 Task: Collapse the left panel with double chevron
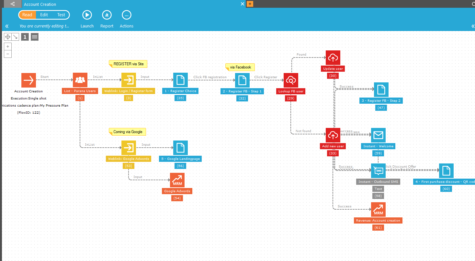coord(7,26)
